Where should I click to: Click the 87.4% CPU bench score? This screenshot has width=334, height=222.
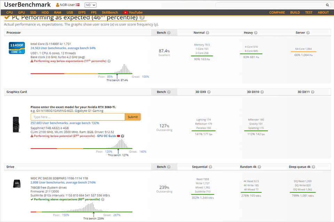164,51
